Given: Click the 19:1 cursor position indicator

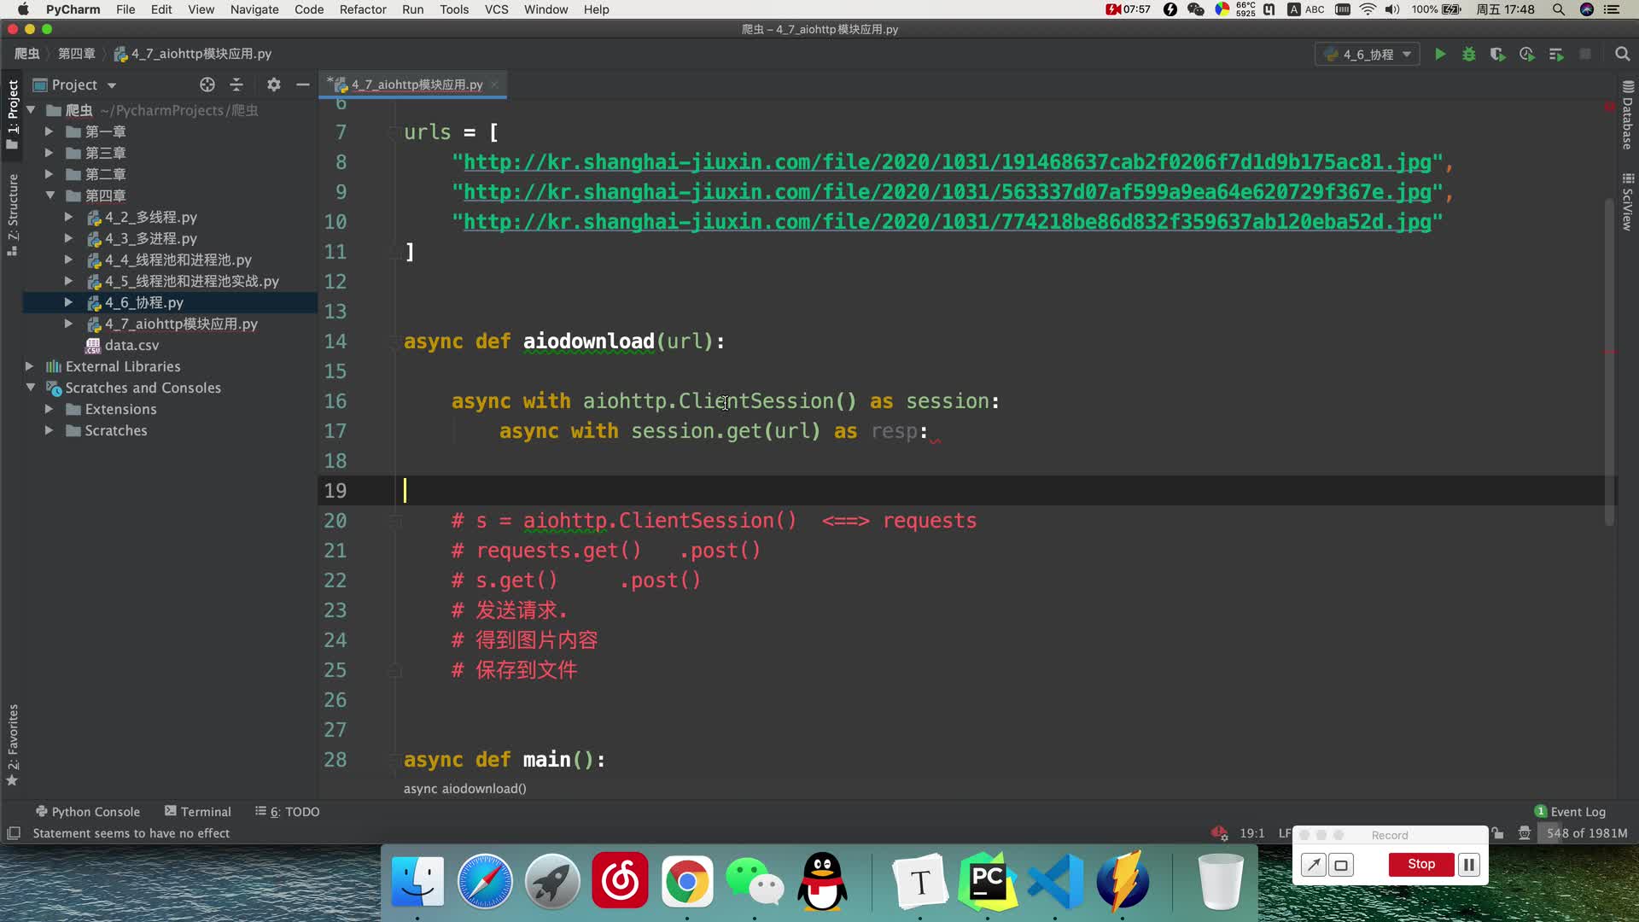Looking at the screenshot, I should coord(1251,833).
